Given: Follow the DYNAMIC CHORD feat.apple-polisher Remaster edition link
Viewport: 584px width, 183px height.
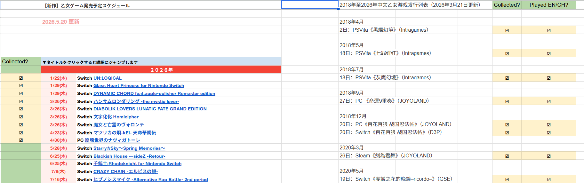Looking at the screenshot, I should pos(154,93).
